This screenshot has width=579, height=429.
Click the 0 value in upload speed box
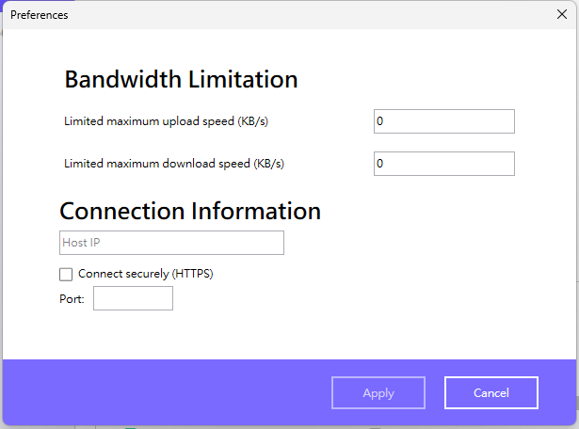pyautogui.click(x=380, y=121)
